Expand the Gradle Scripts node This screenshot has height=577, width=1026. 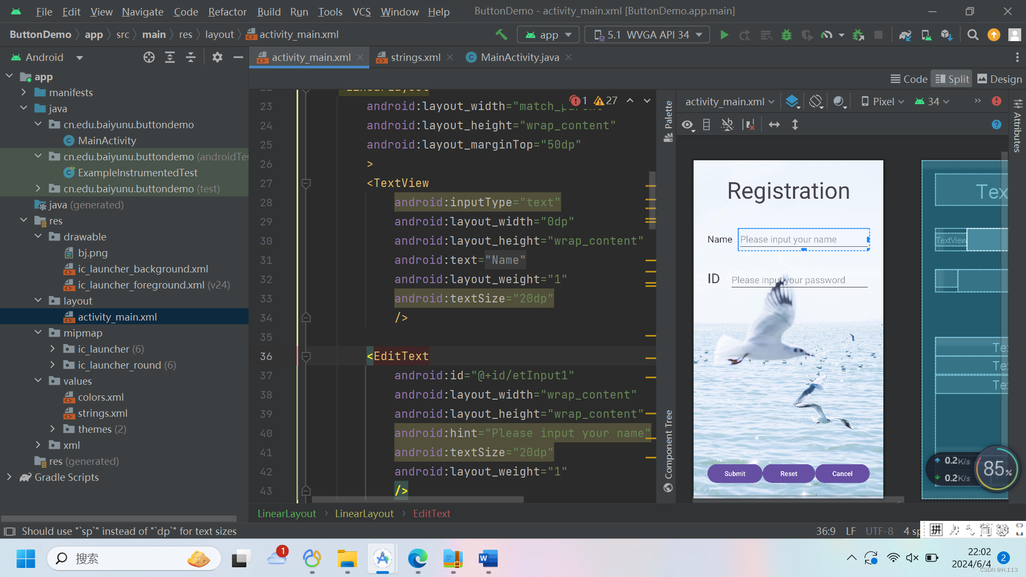9,477
